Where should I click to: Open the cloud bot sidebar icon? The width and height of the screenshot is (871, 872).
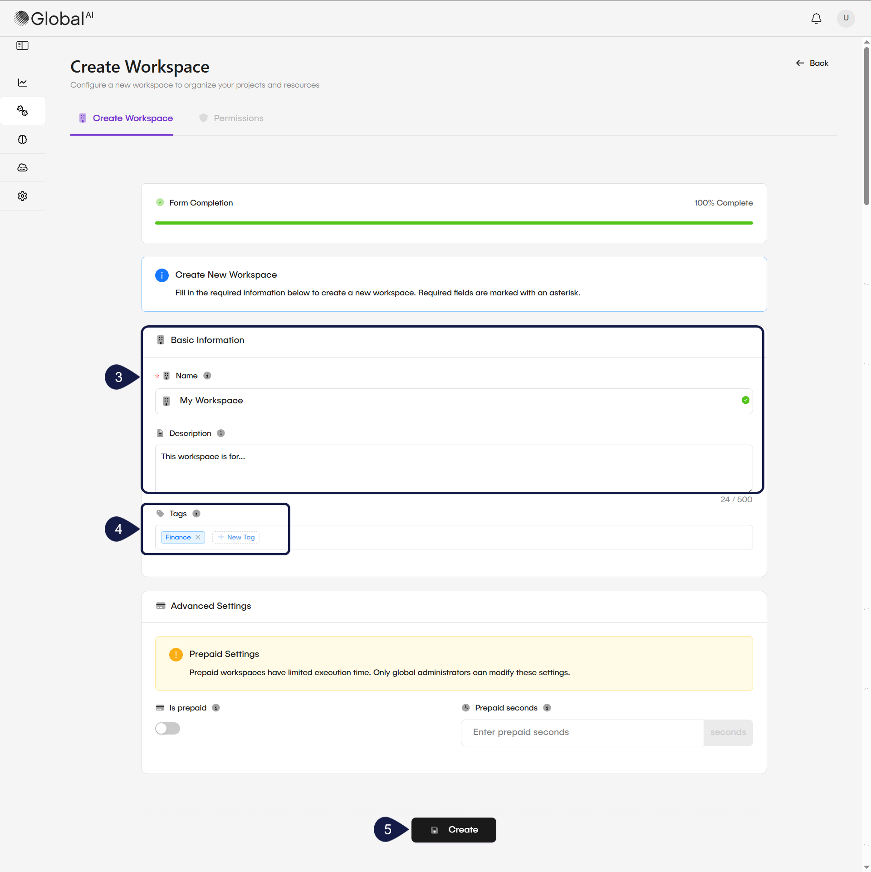(x=22, y=167)
